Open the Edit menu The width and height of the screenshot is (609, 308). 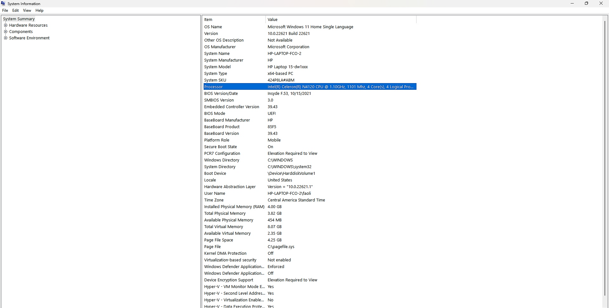click(15, 10)
